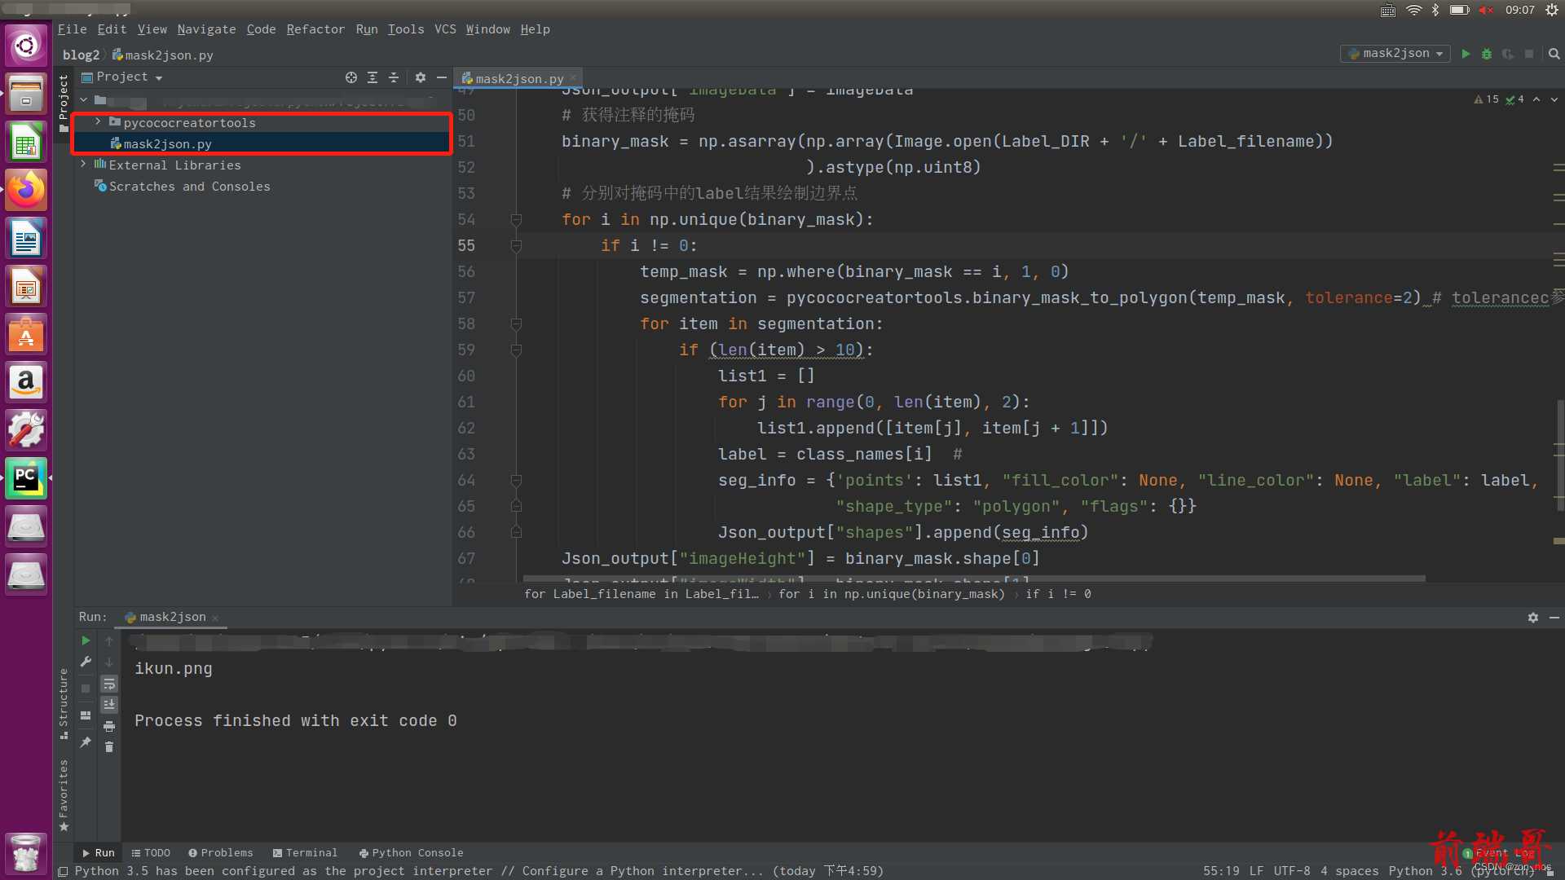Toggle the Structure tool window side tab

(64, 703)
